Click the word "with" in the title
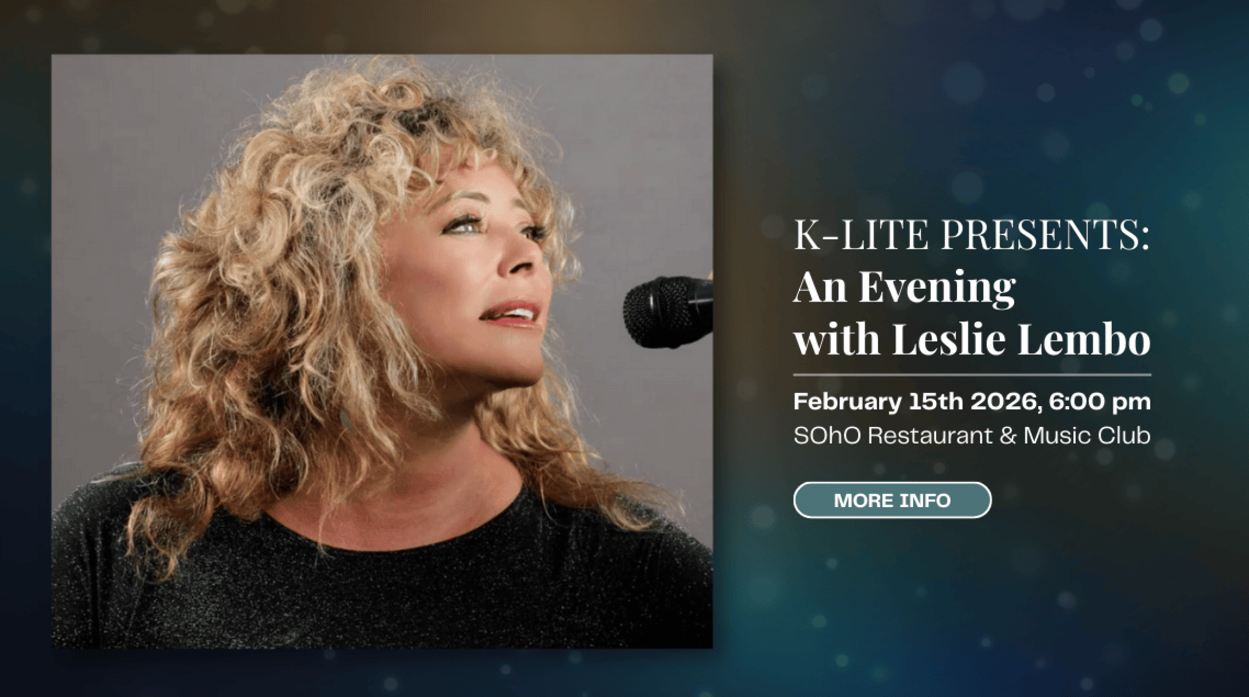Screen dimensions: 1249x697 pyautogui.click(x=837, y=339)
